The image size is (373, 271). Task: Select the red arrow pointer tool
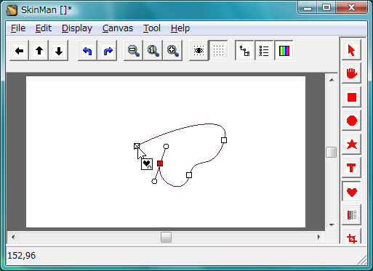coord(351,50)
